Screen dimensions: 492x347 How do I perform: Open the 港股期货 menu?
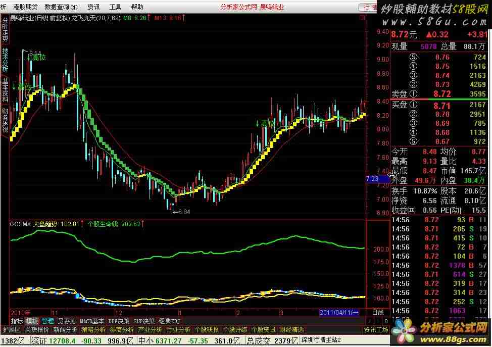25,7
